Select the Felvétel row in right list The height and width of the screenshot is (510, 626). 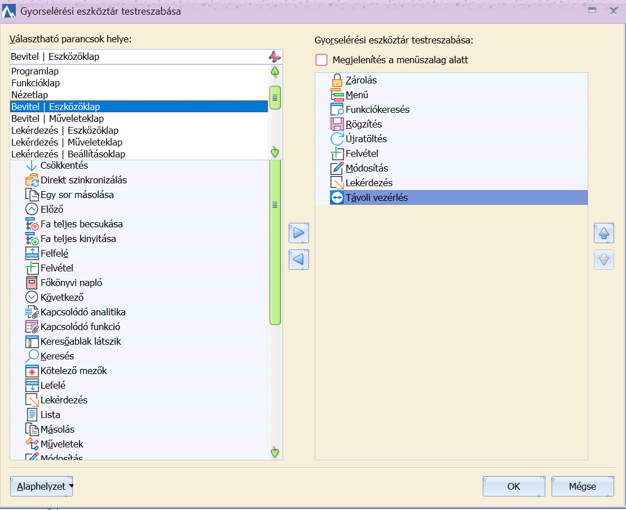pyautogui.click(x=451, y=154)
